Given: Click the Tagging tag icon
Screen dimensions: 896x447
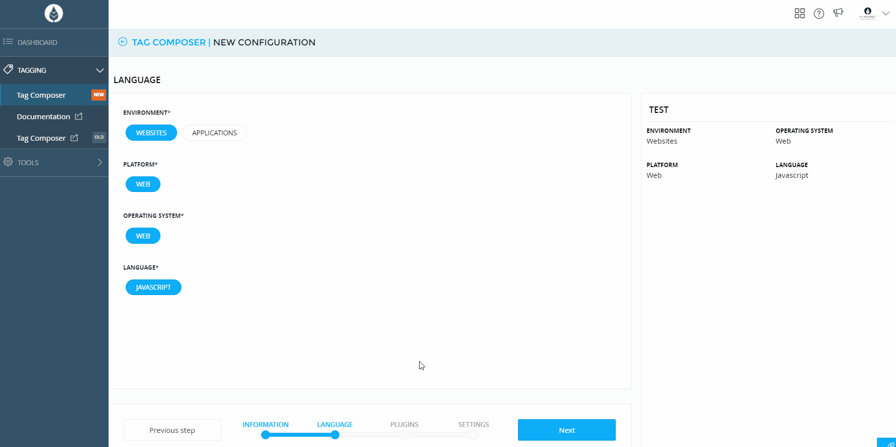Looking at the screenshot, I should (8, 69).
